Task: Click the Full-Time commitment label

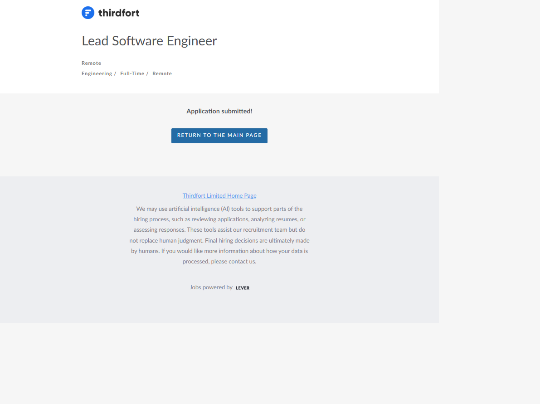Action: 132,73
